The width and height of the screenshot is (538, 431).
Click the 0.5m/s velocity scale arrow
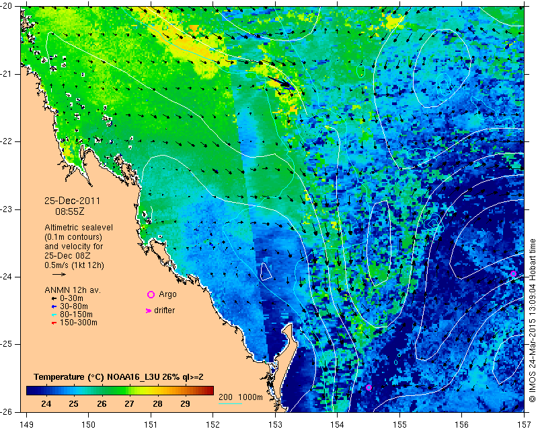59,274
